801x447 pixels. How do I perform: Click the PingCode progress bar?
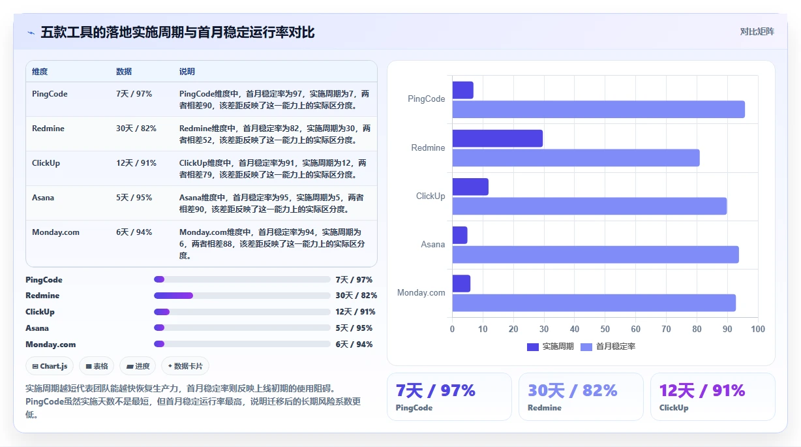click(x=242, y=279)
